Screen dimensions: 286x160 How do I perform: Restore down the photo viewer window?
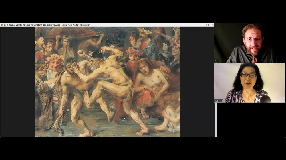tap(208, 25)
